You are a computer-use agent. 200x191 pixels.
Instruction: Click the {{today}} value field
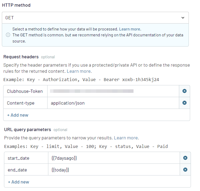tap(114, 170)
